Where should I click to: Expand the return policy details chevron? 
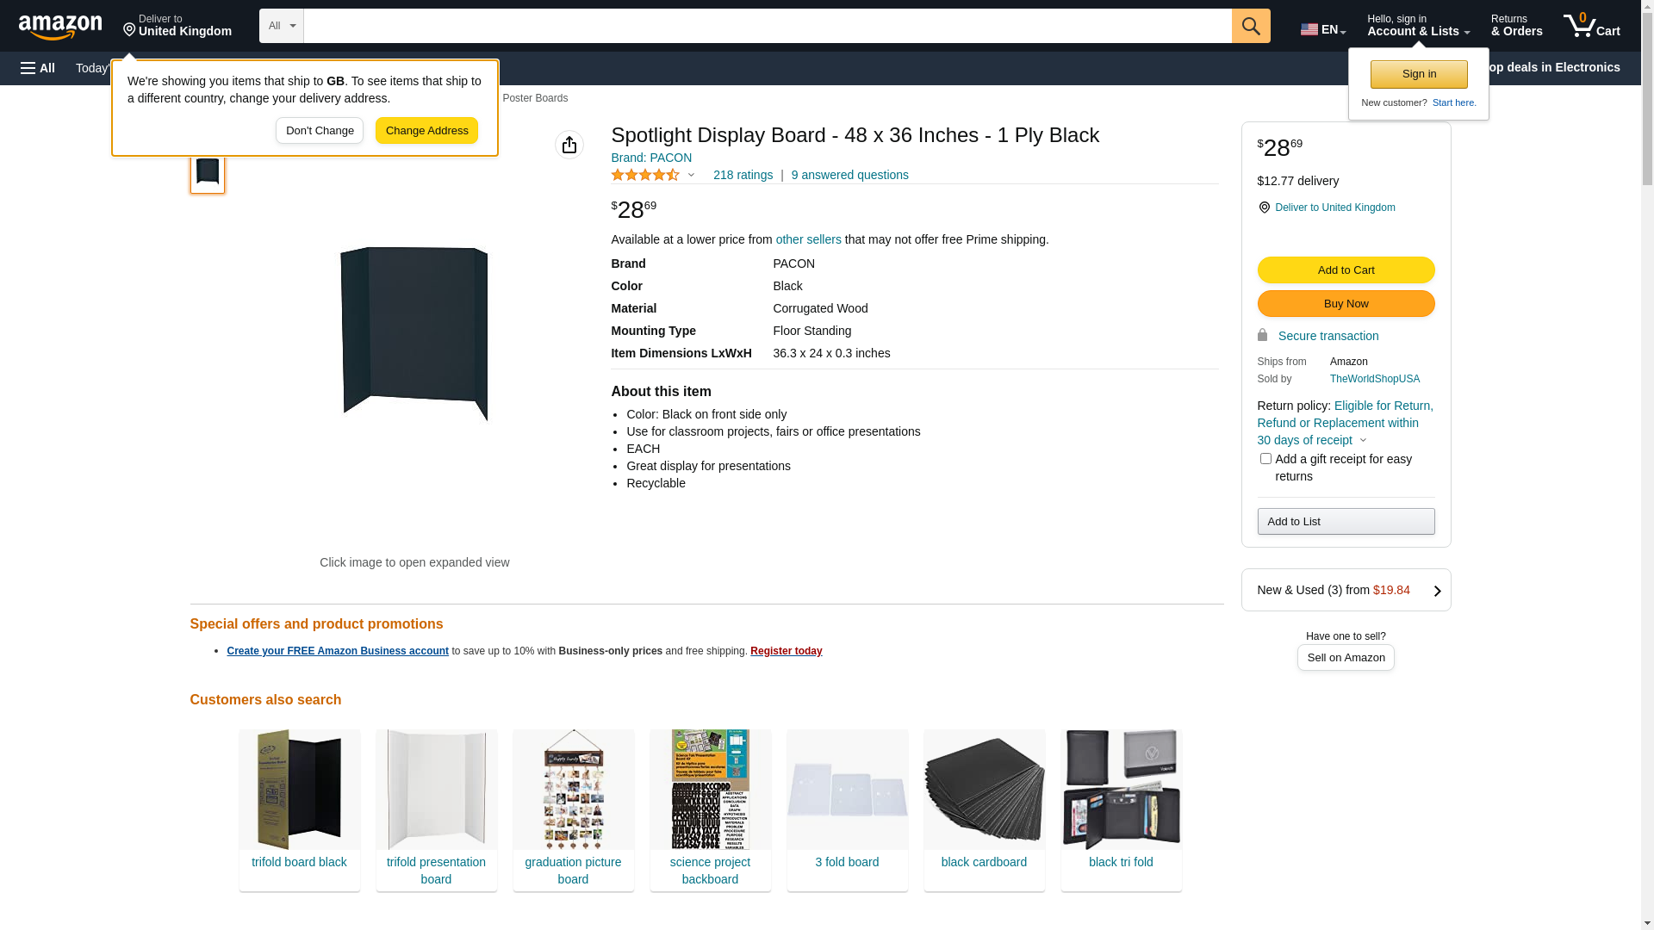click(1363, 441)
